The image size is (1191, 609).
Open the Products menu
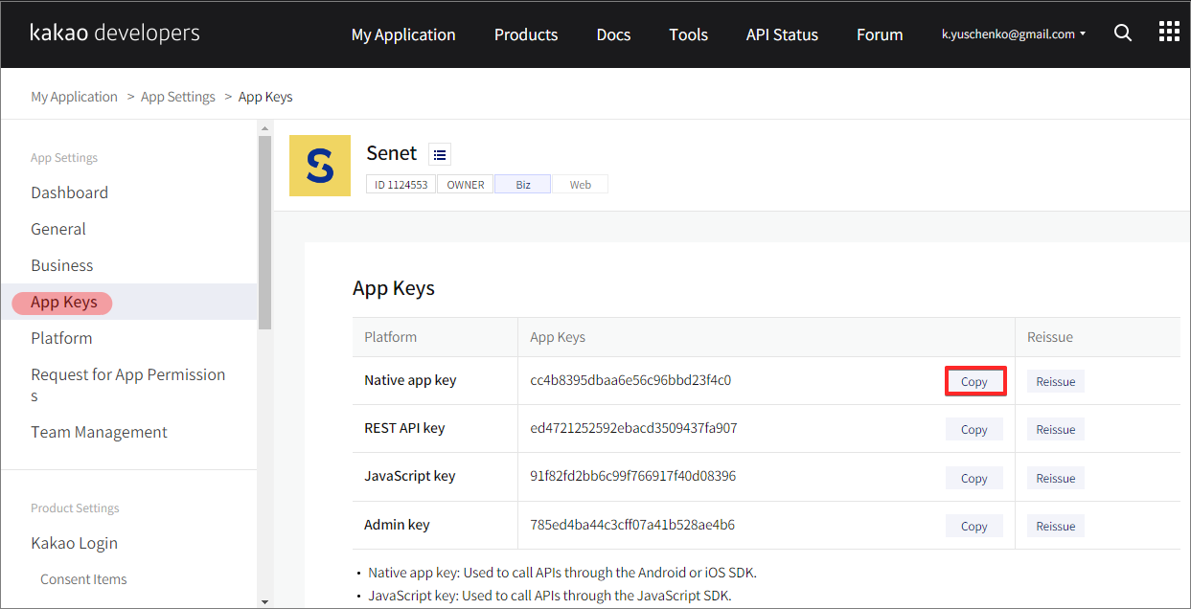[x=525, y=34]
